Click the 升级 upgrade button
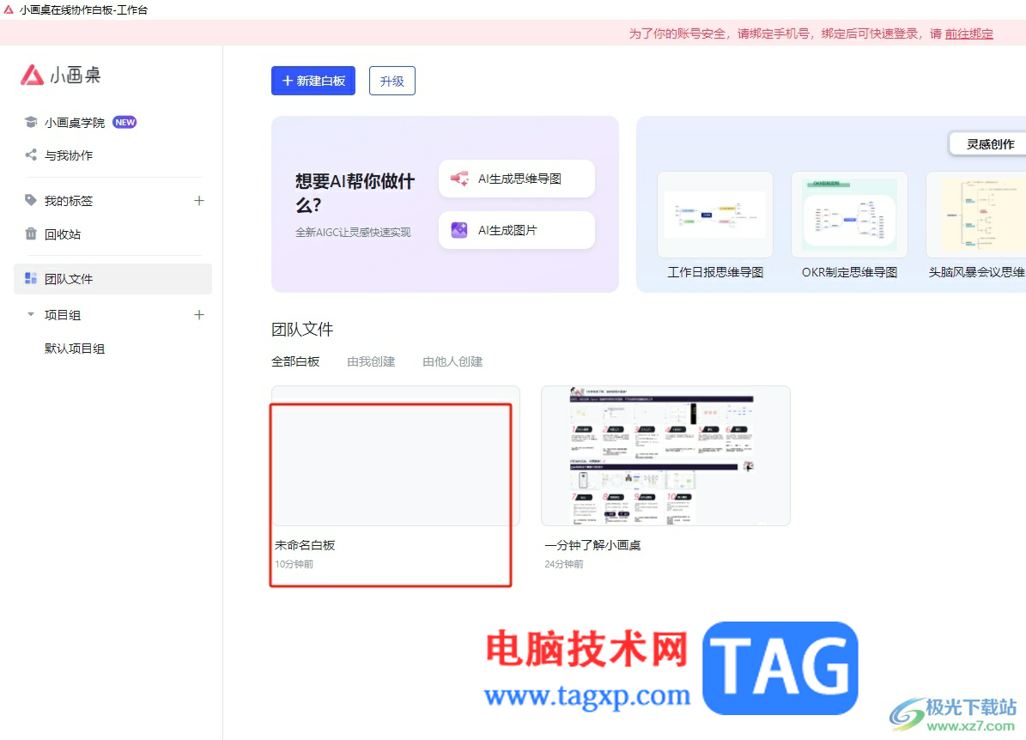This screenshot has height=740, width=1026. coord(392,82)
